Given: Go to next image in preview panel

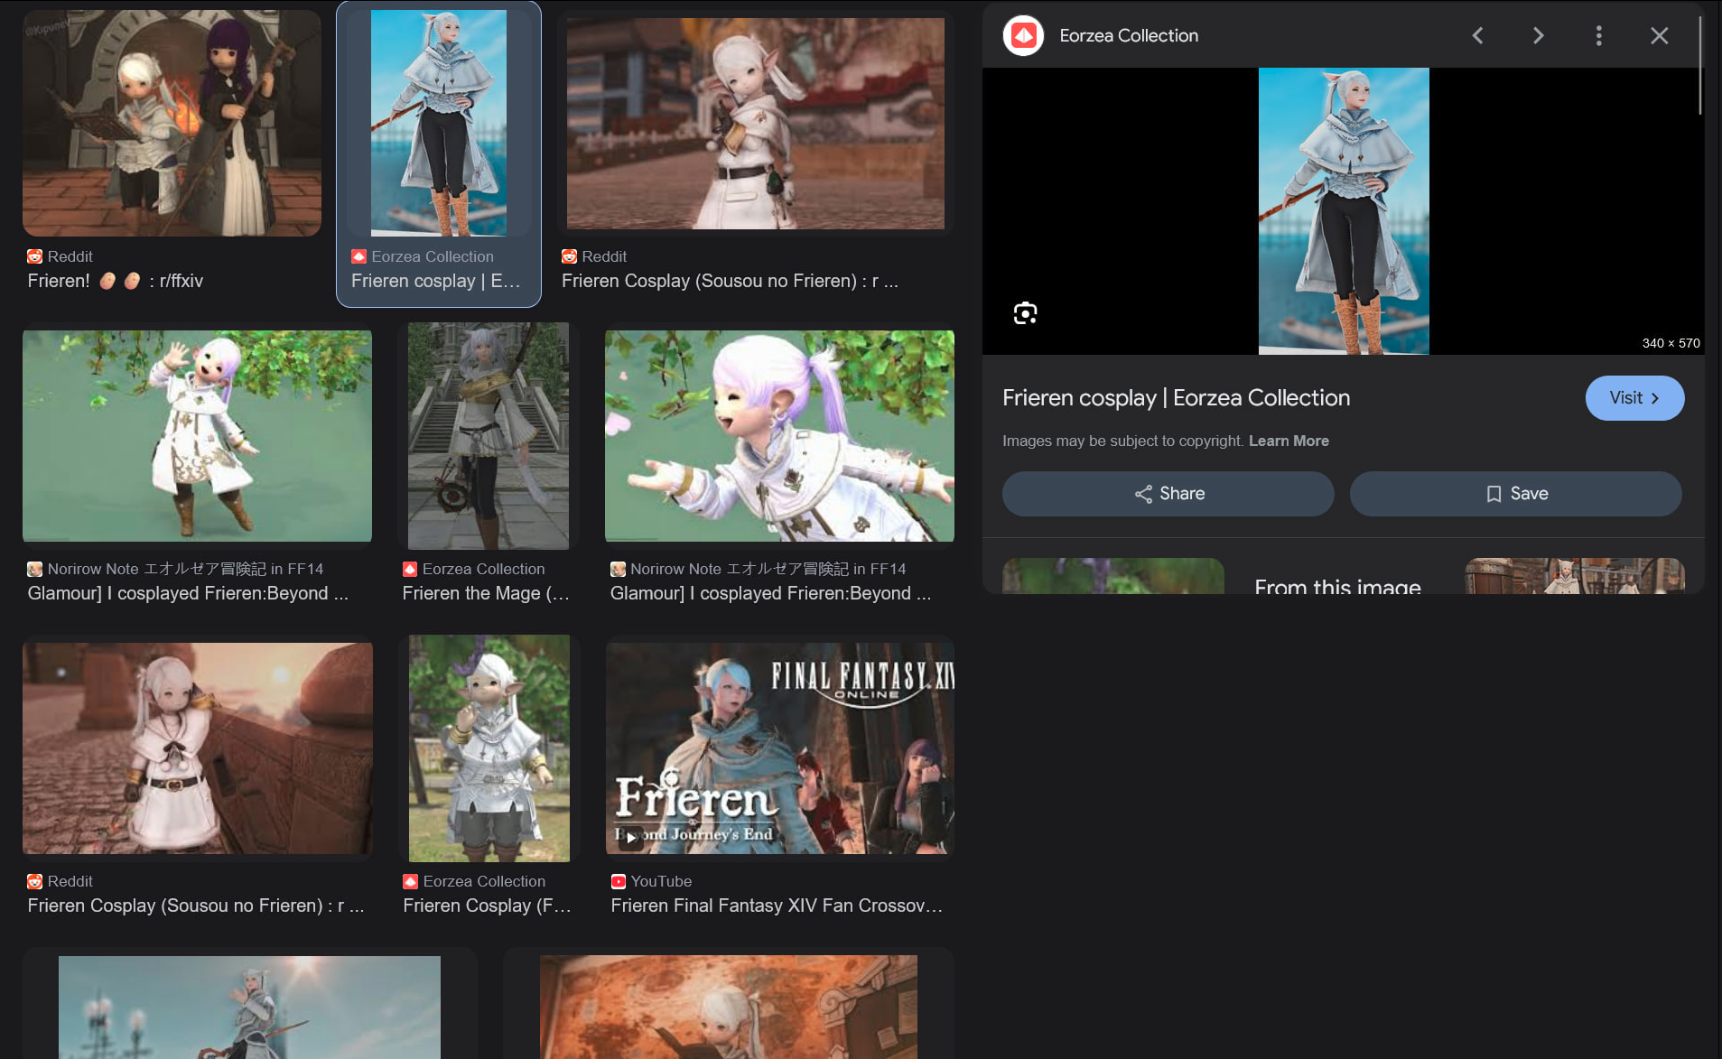Looking at the screenshot, I should [1538, 35].
